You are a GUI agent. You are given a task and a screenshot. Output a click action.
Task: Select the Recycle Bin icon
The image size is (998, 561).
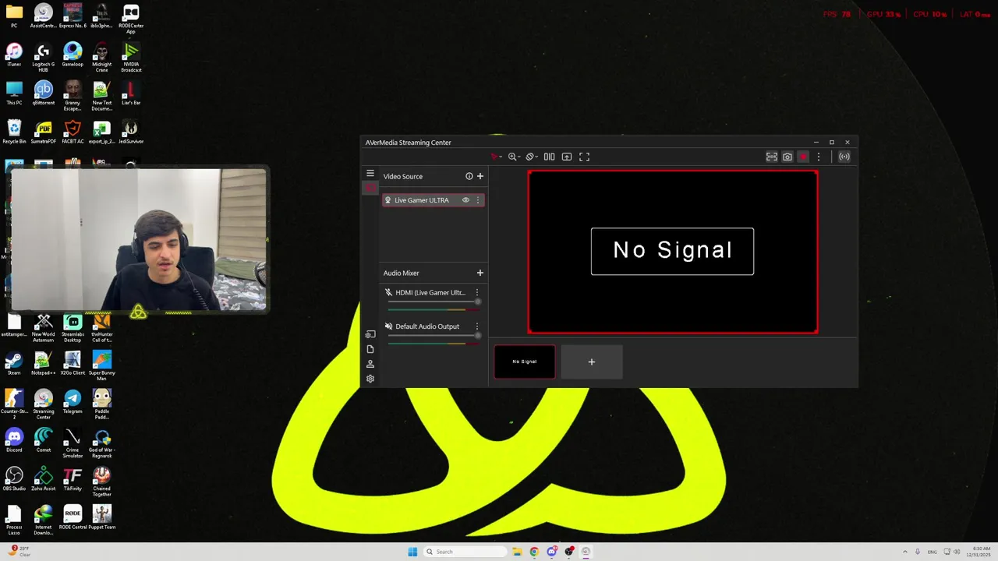coord(14,131)
